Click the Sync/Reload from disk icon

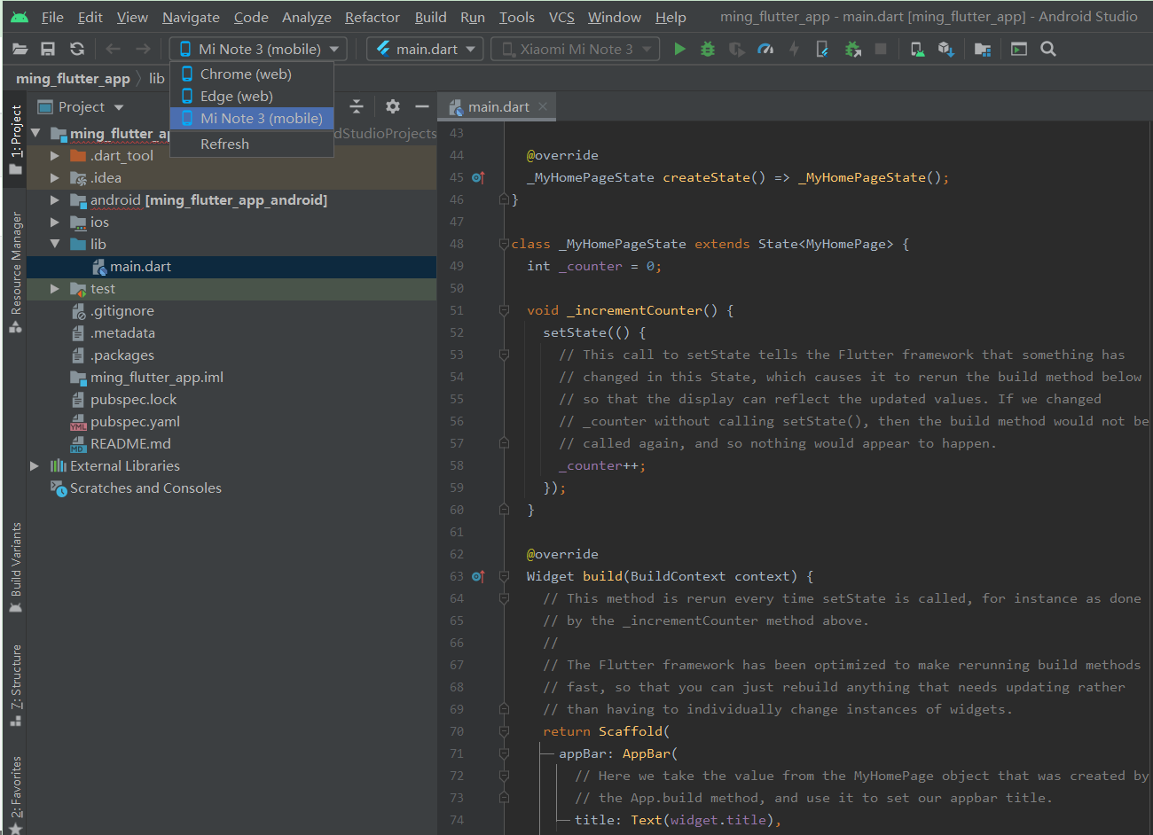pos(77,50)
